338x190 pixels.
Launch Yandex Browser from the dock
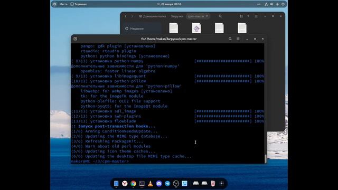pos(125,184)
